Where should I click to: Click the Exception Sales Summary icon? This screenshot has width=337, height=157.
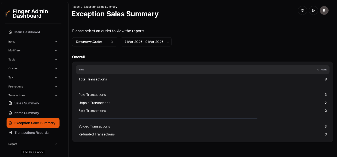10,123
